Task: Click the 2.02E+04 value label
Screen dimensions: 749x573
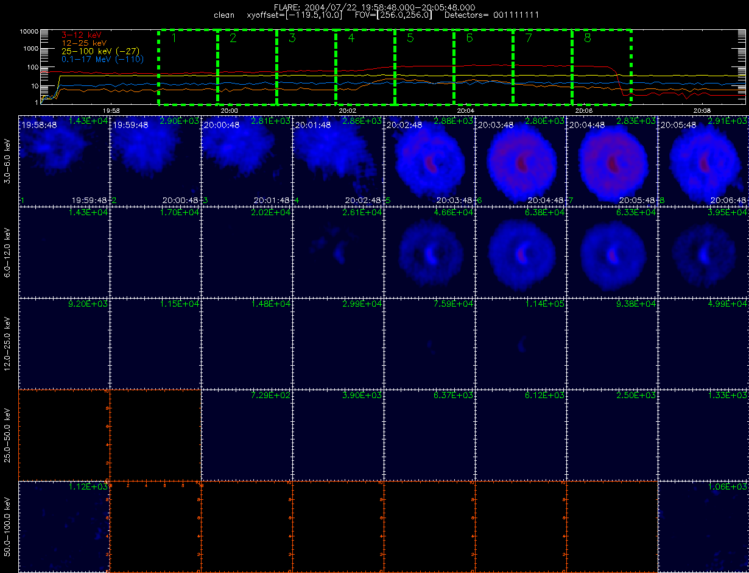Action: pyautogui.click(x=271, y=212)
